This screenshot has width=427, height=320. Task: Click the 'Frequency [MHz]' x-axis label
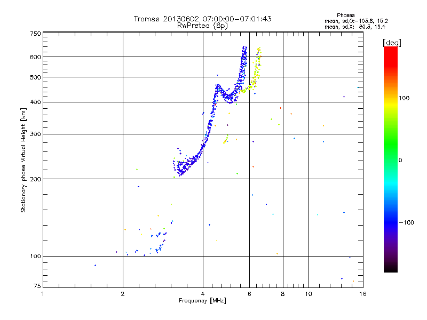(x=202, y=301)
